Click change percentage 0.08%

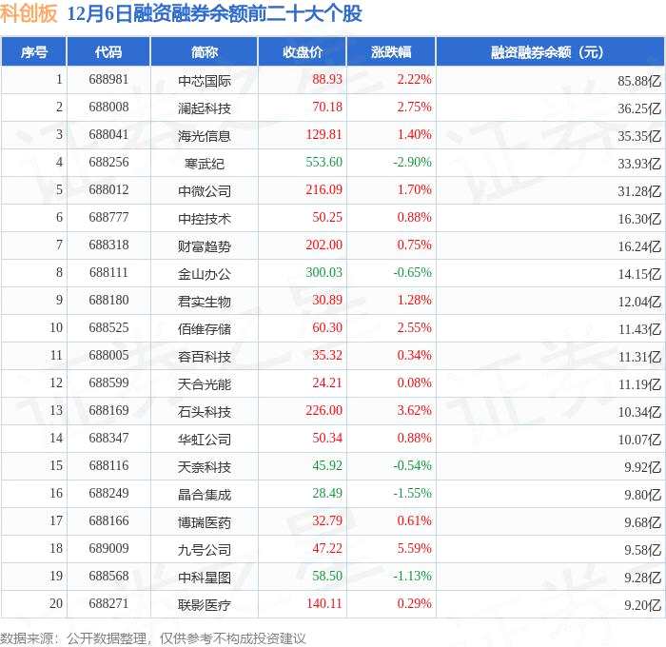click(414, 383)
